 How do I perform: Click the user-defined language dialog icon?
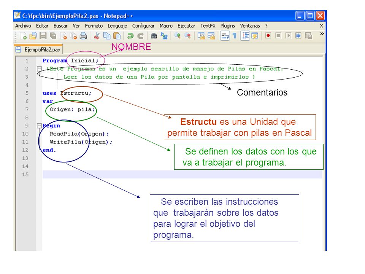coord(255,36)
